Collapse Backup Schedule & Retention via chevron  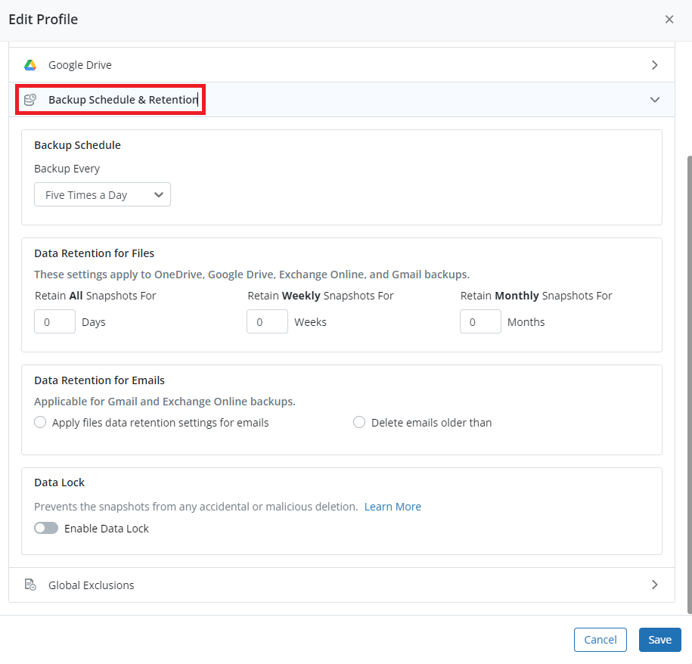point(654,100)
